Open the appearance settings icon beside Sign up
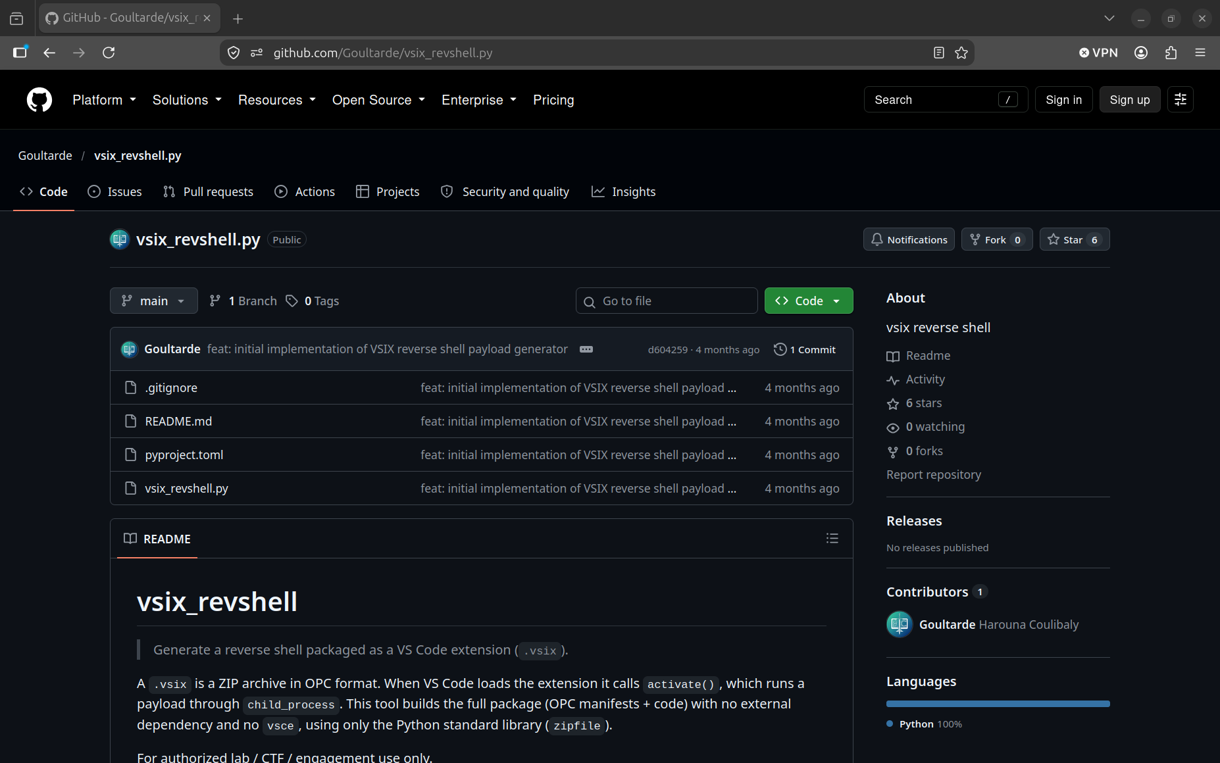The height and width of the screenshot is (763, 1220). pyautogui.click(x=1181, y=99)
